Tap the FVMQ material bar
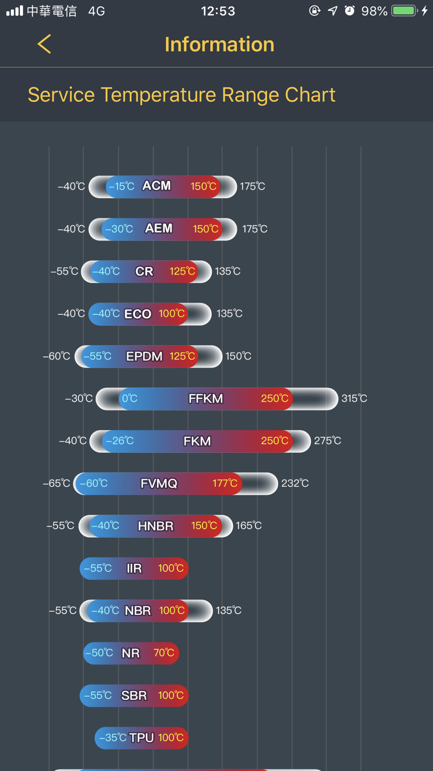 pyautogui.click(x=175, y=484)
